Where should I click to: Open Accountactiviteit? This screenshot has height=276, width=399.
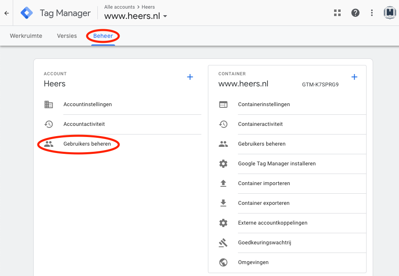[84, 124]
